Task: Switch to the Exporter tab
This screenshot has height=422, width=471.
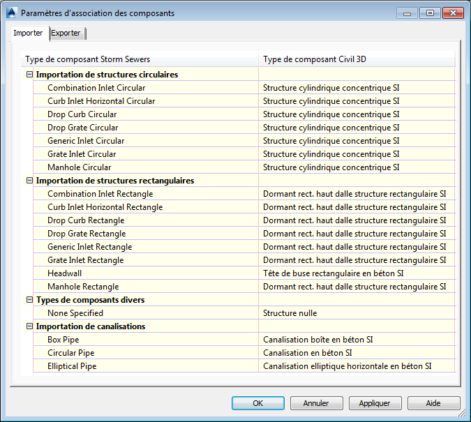Action: (x=66, y=33)
